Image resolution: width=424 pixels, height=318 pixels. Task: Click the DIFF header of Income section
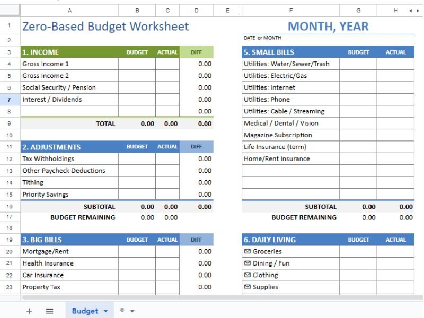tap(196, 52)
